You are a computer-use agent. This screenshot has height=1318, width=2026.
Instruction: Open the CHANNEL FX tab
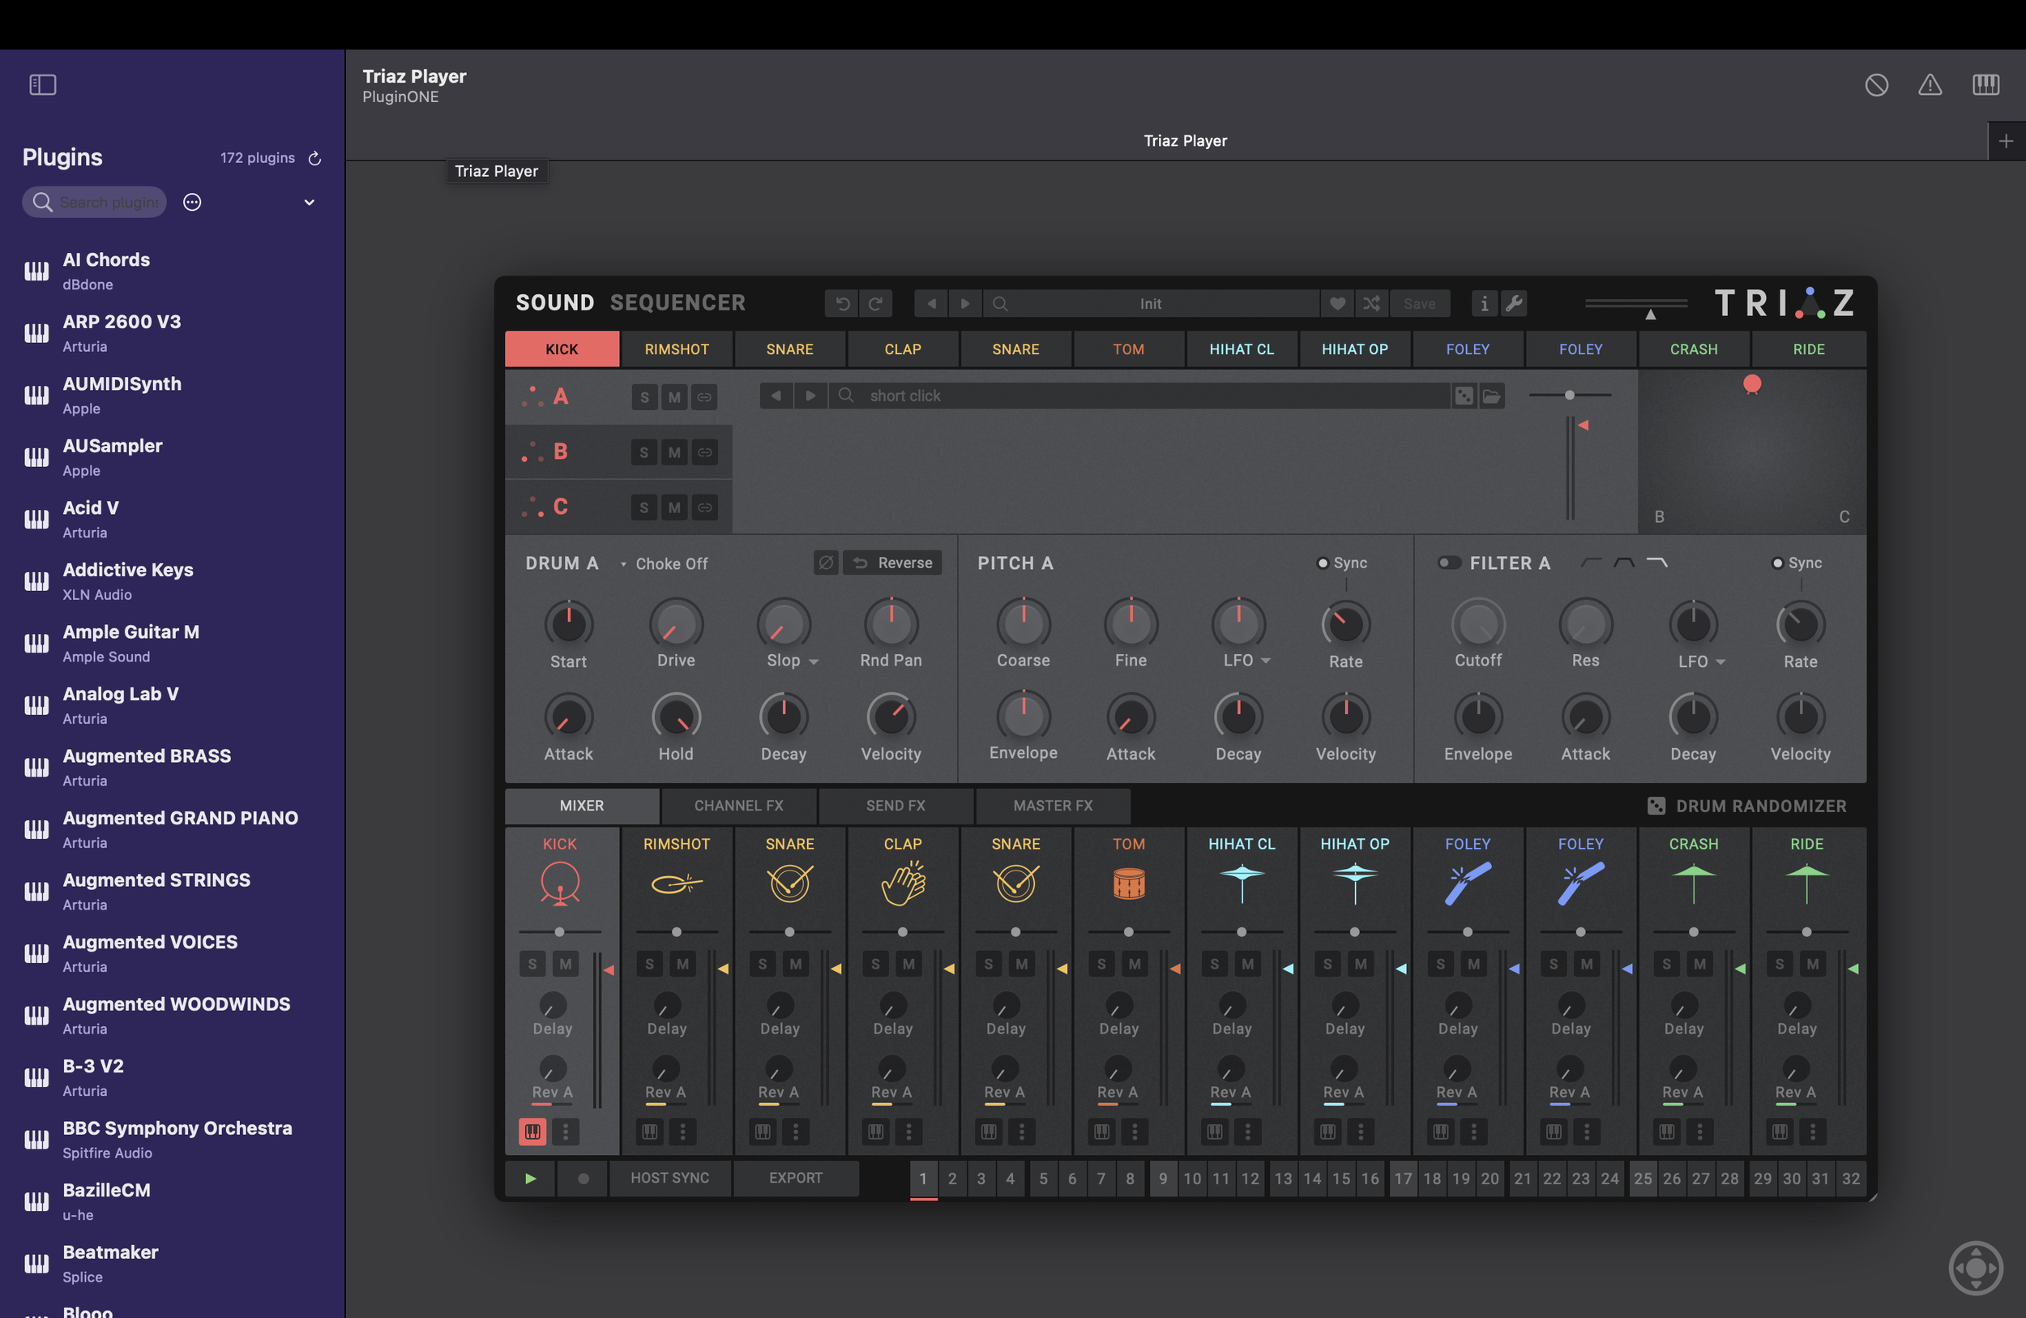point(738,806)
